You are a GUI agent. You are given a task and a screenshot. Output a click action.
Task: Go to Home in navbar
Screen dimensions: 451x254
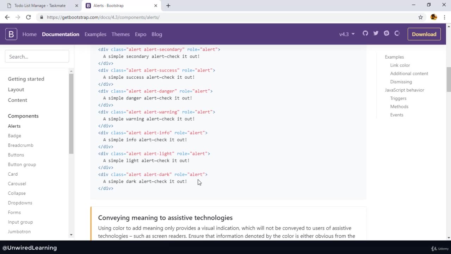pyautogui.click(x=30, y=34)
